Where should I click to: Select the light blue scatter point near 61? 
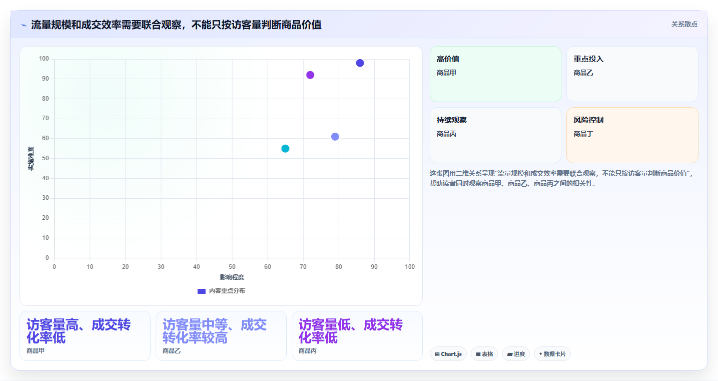point(335,137)
